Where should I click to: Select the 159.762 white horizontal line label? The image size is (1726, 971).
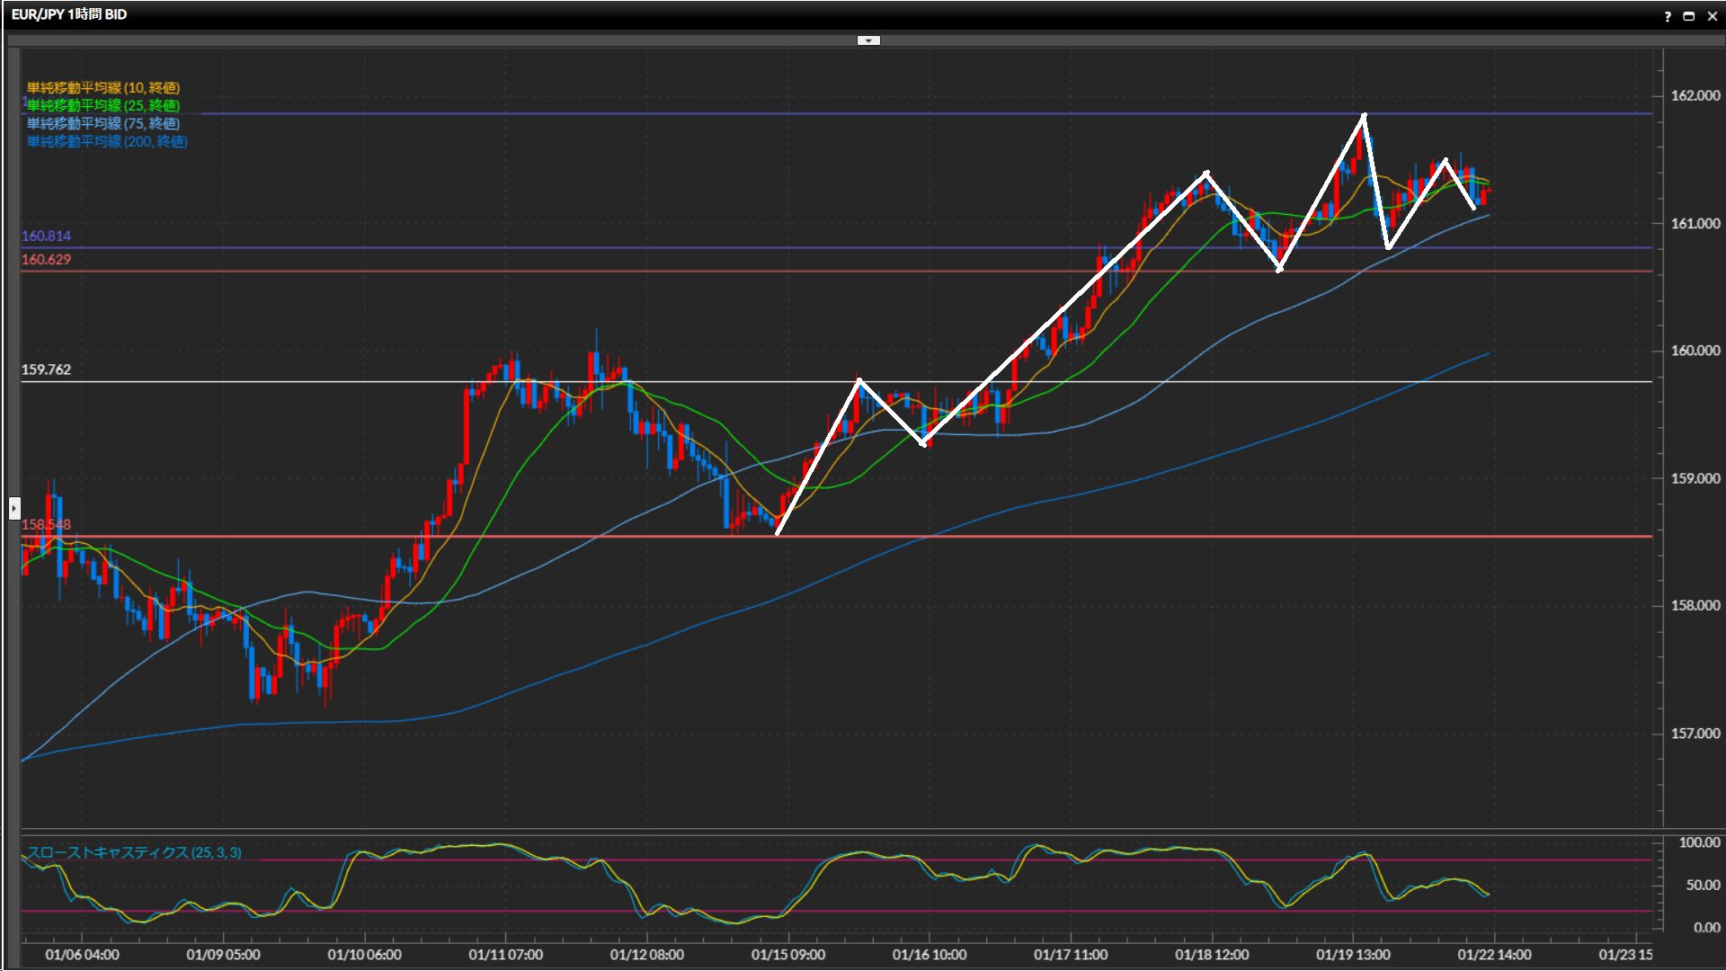click(x=46, y=370)
